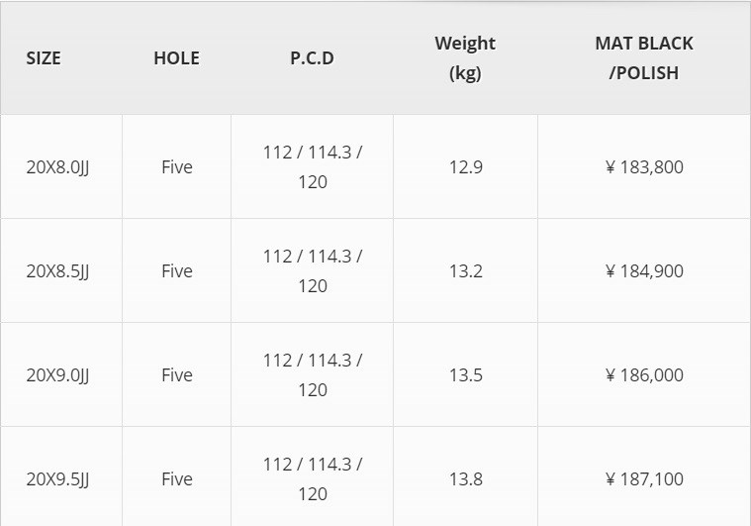Click the 13.5 weight value
The image size is (751, 526).
tap(465, 374)
